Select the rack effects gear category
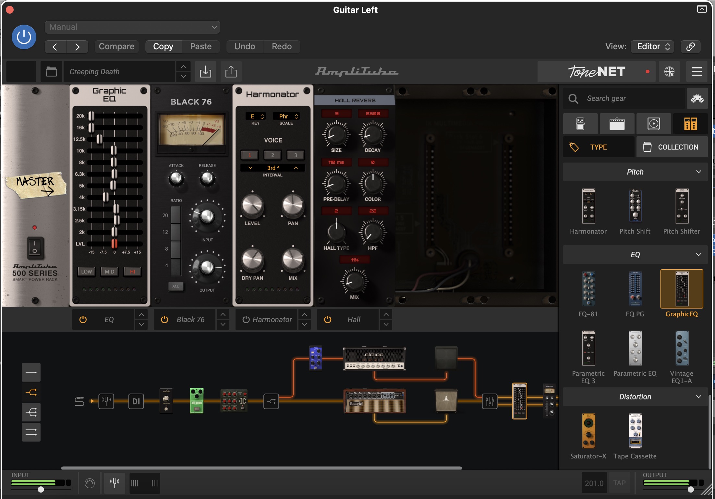This screenshot has height=499, width=715. click(x=690, y=124)
